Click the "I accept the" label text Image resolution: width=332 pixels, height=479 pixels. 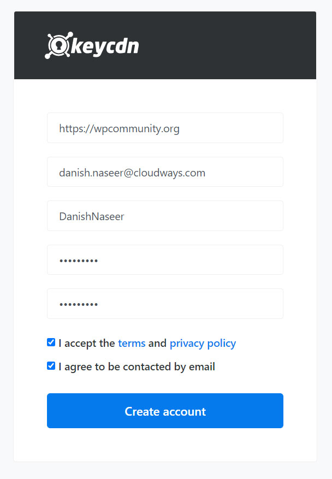86,344
